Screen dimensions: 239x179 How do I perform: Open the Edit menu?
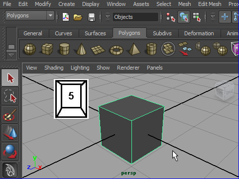click(x=23, y=4)
